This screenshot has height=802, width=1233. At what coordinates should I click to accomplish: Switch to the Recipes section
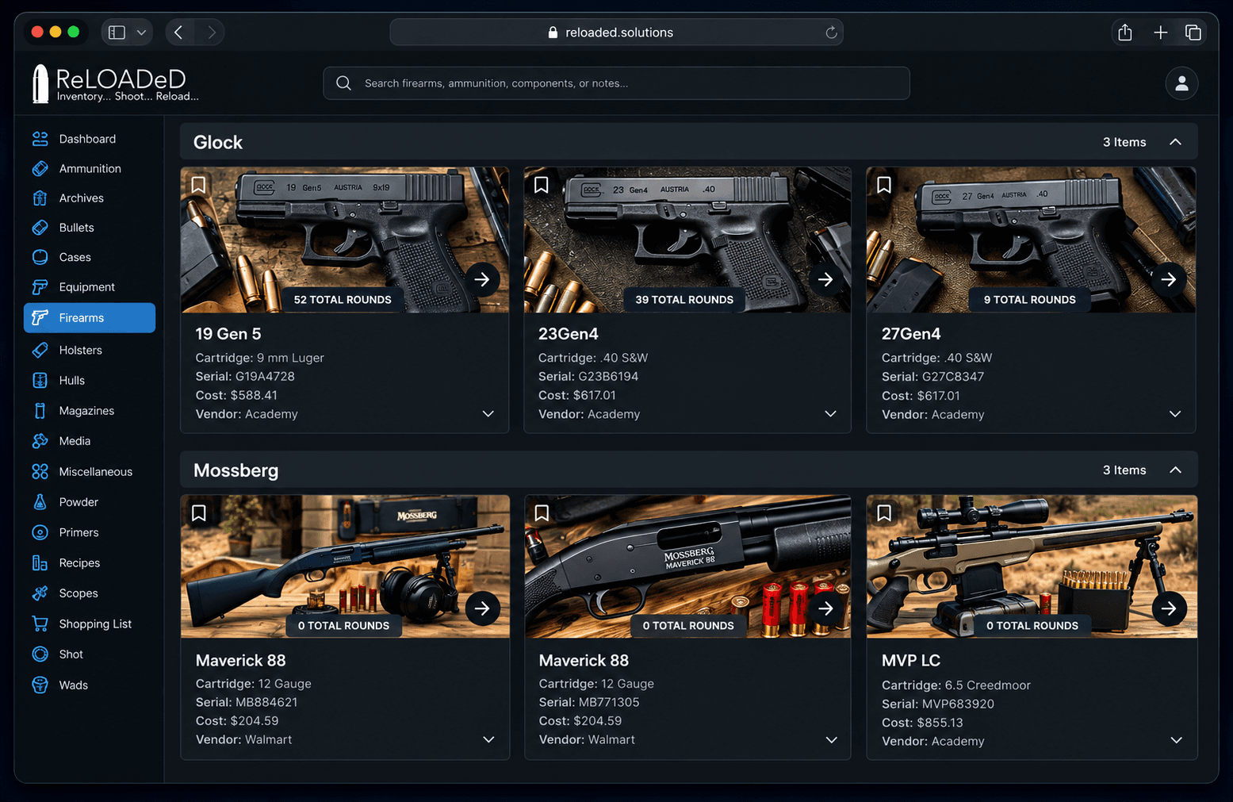90,563
